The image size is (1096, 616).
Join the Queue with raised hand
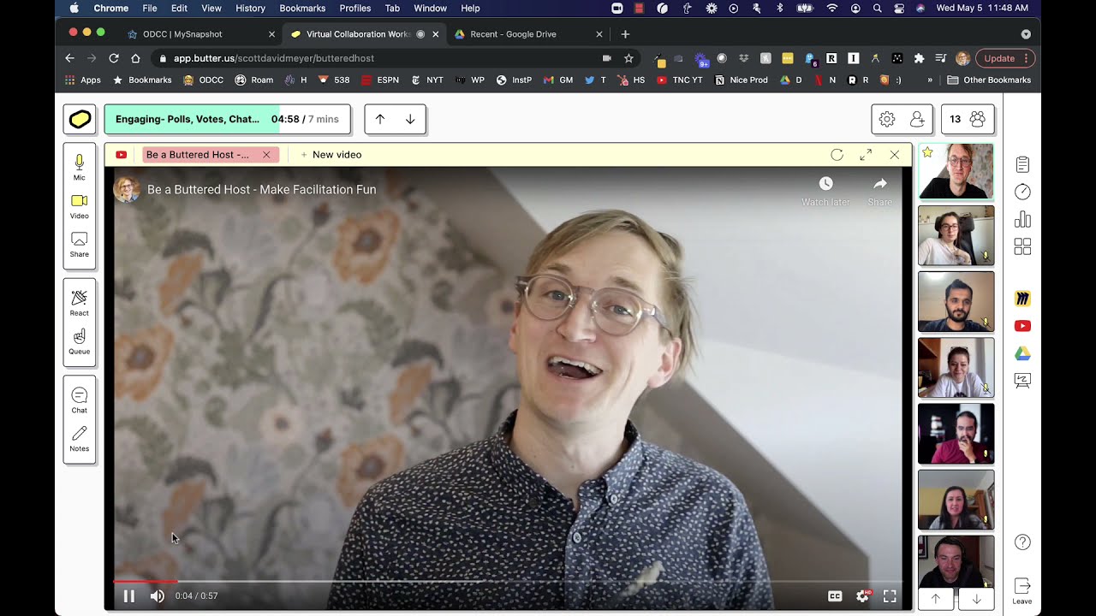click(x=79, y=341)
